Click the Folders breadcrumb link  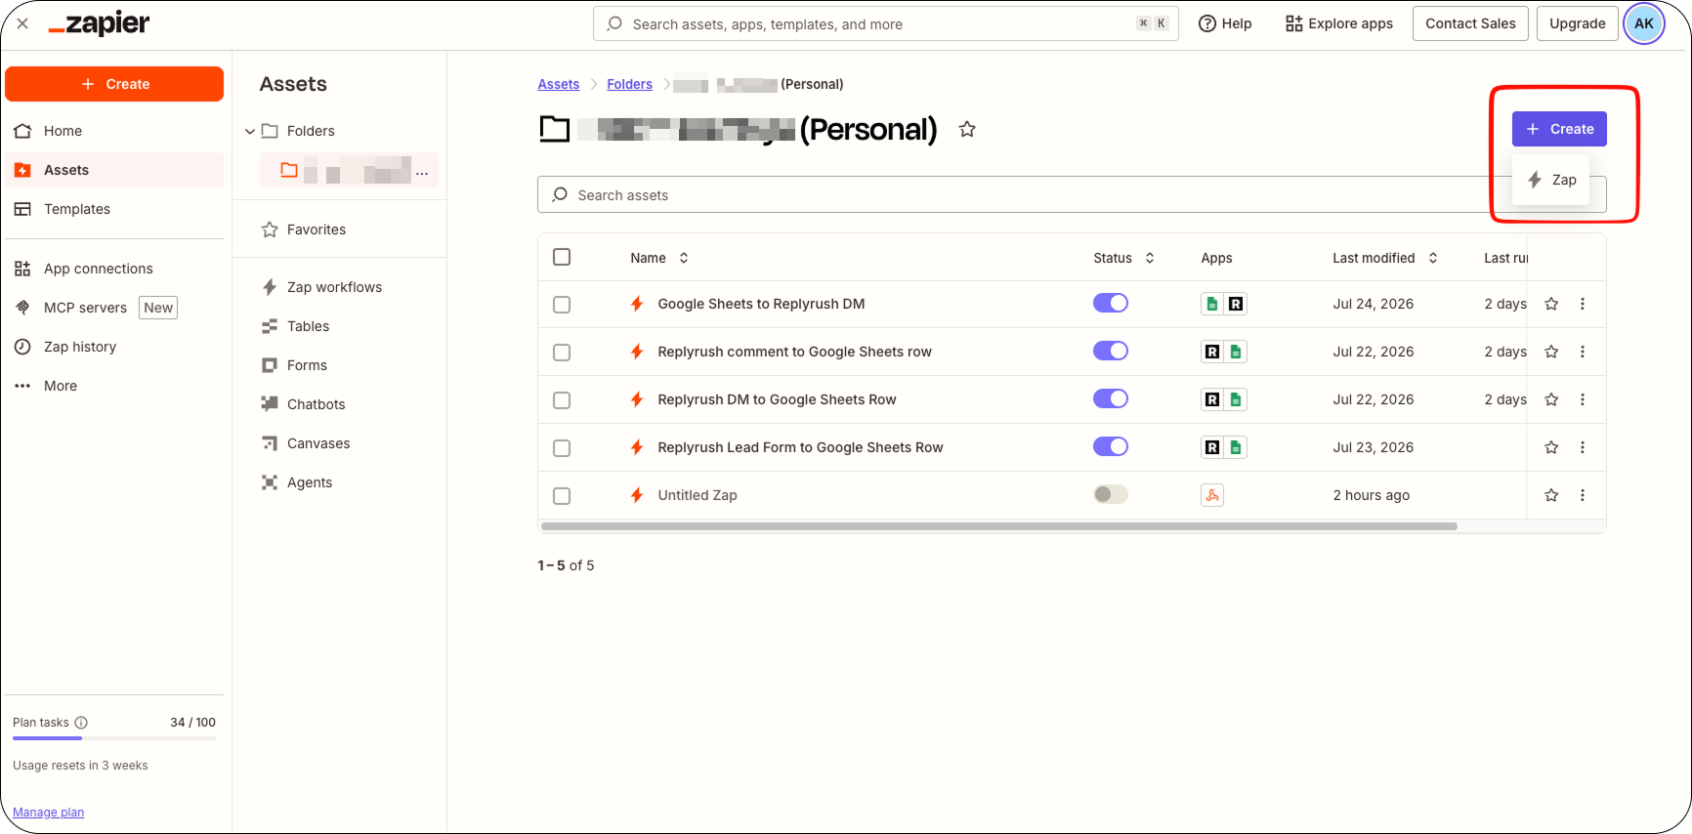pyautogui.click(x=629, y=84)
